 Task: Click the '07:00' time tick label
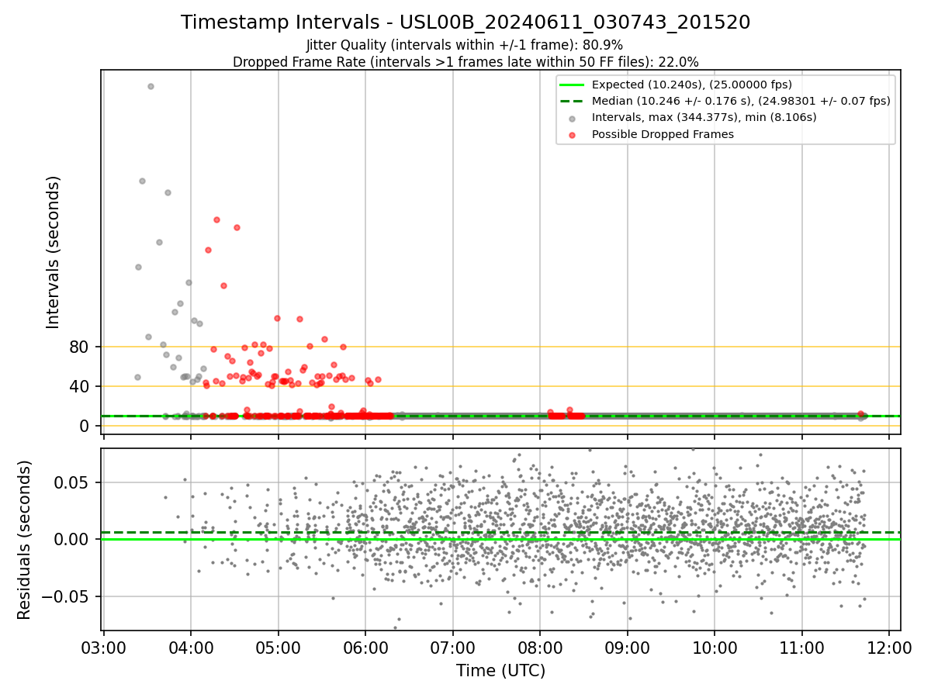(453, 647)
